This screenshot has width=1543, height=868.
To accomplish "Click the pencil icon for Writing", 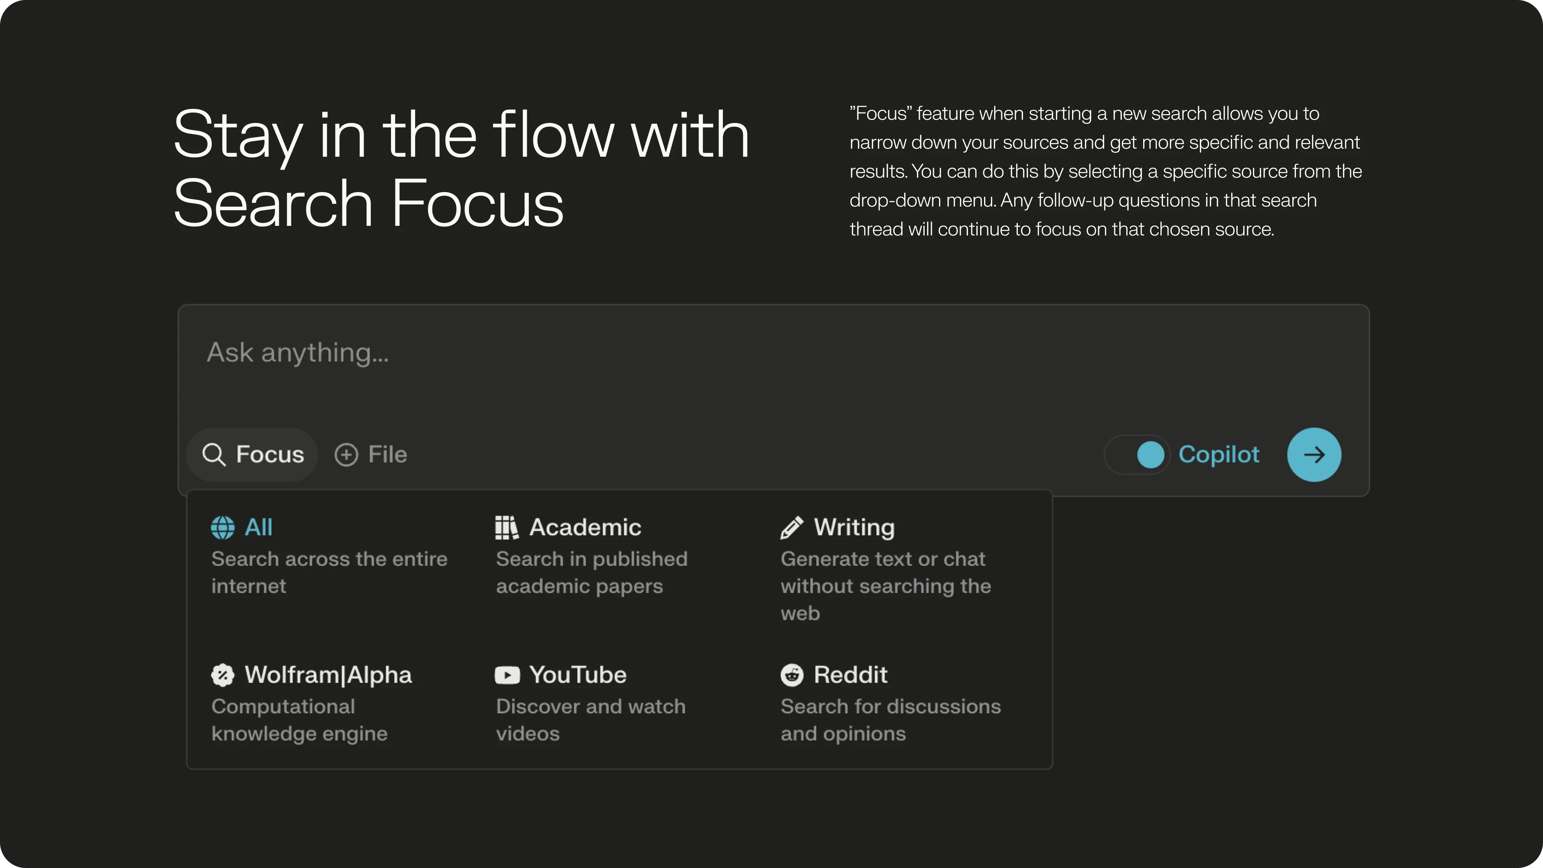I will [x=791, y=528].
